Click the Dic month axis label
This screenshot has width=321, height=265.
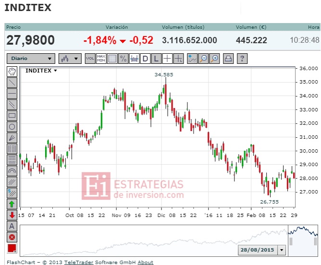point(161,215)
